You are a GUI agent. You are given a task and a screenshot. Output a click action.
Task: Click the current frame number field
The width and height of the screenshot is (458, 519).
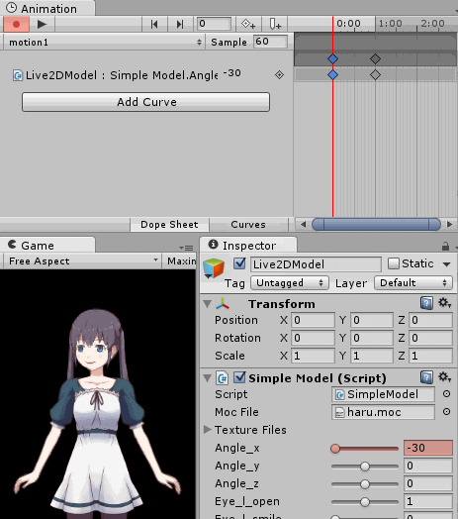pos(214,24)
